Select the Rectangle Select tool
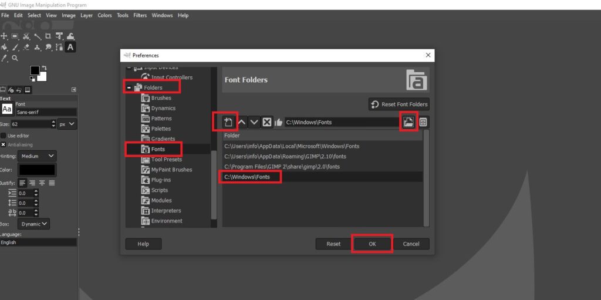601x300 pixels. [x=15, y=36]
